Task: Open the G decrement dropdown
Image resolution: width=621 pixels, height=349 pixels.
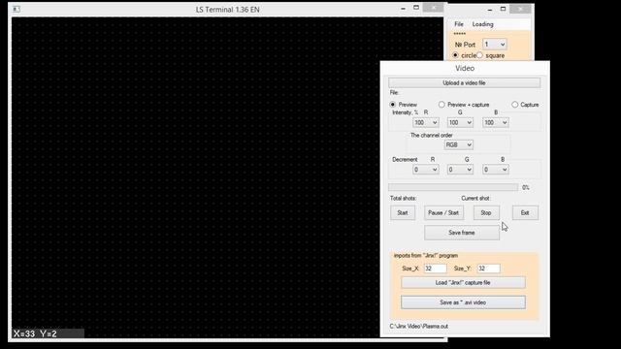Action: click(x=460, y=170)
